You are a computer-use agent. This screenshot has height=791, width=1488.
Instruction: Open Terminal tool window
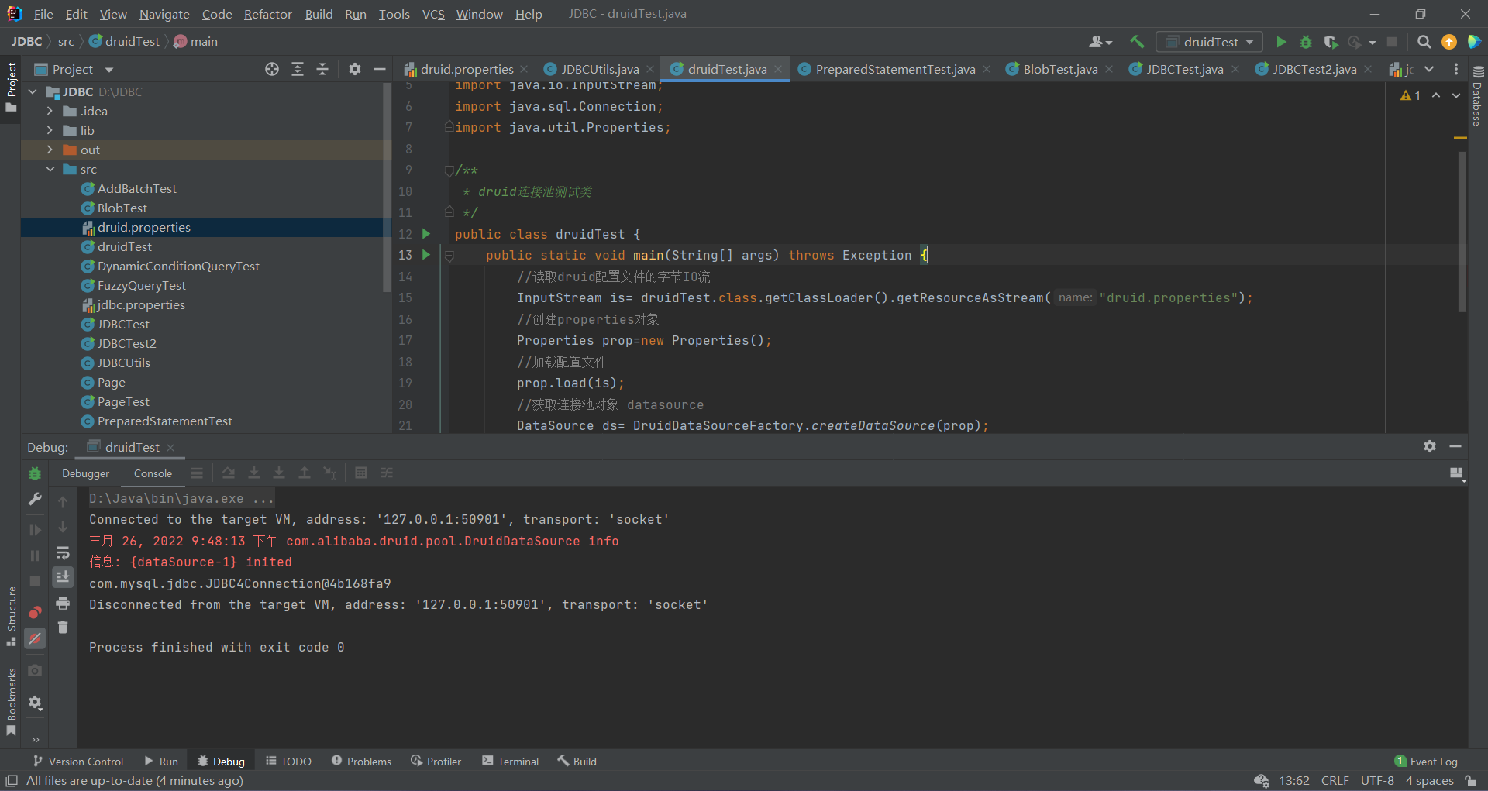pos(510,762)
